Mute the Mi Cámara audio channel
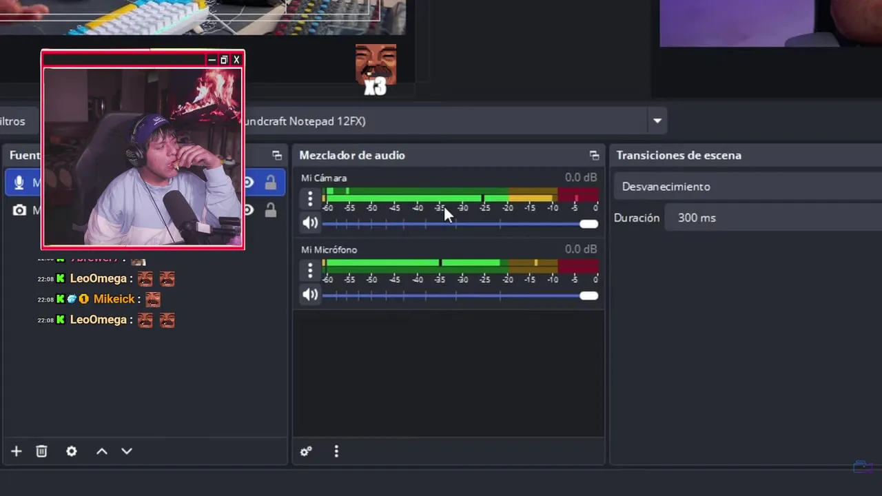 click(x=310, y=223)
